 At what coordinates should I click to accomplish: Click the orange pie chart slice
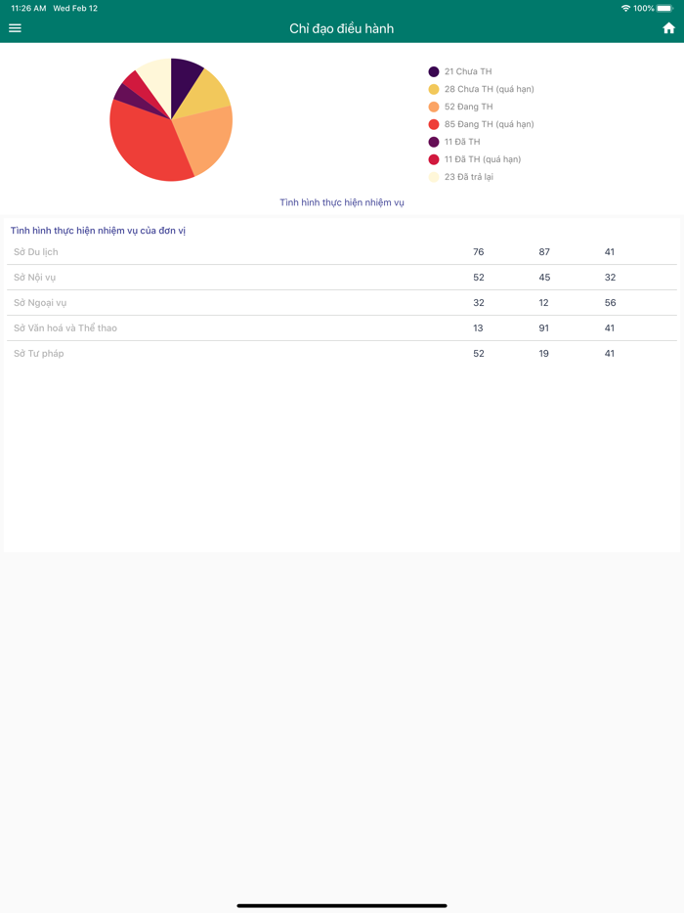[203, 137]
